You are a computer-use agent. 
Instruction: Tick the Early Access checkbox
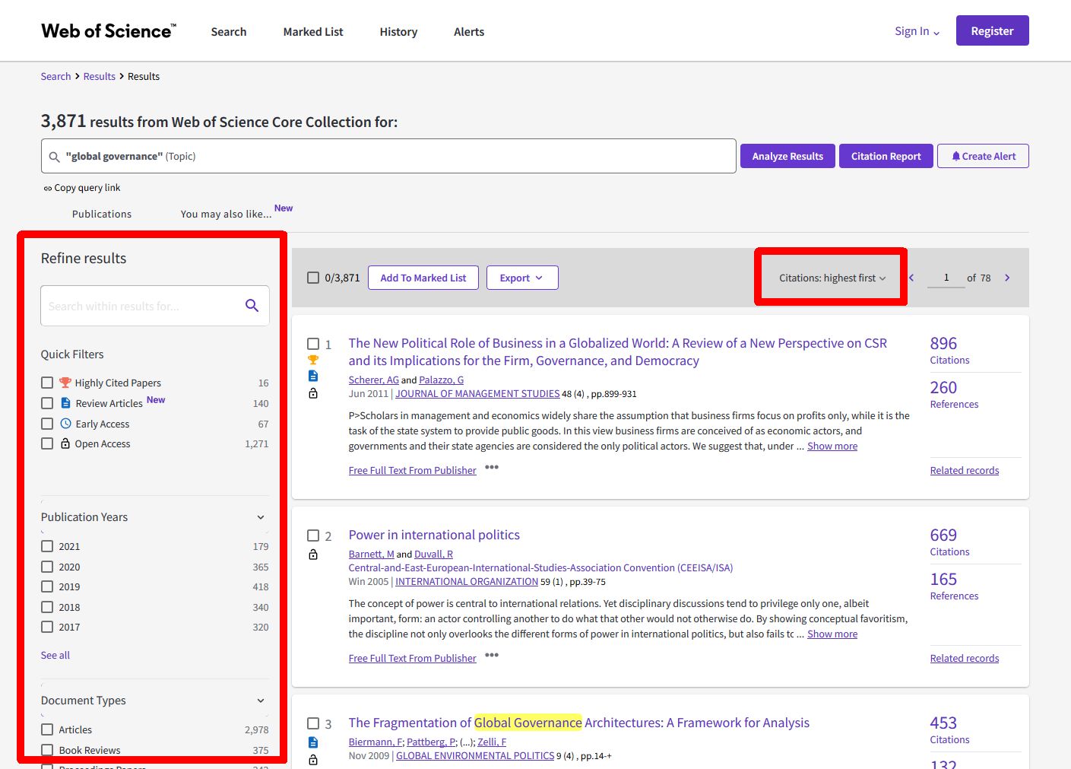click(47, 424)
